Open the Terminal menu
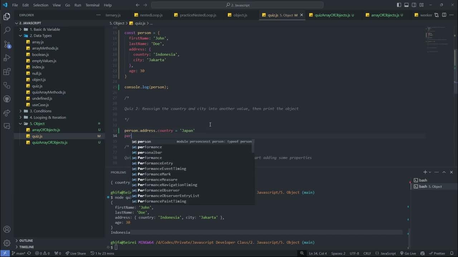Viewport: 458px width, 257px height. [92, 5]
